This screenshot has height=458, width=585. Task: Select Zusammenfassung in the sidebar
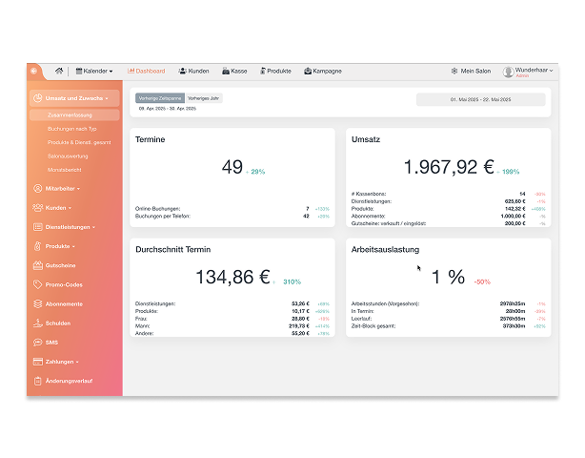[x=74, y=115]
